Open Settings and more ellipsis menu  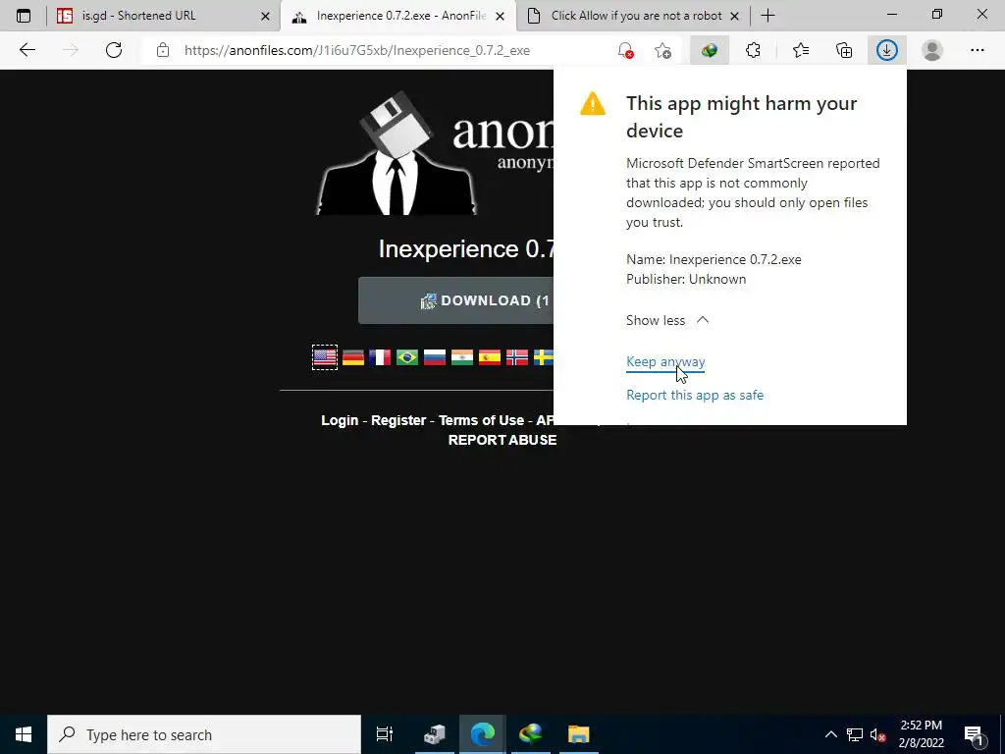click(x=977, y=50)
